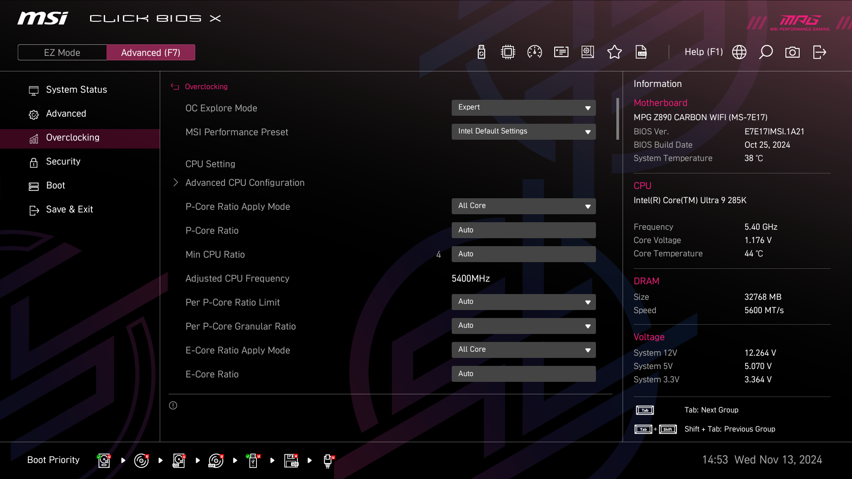
Task: Open the speedometer gauge icon
Action: click(x=534, y=52)
